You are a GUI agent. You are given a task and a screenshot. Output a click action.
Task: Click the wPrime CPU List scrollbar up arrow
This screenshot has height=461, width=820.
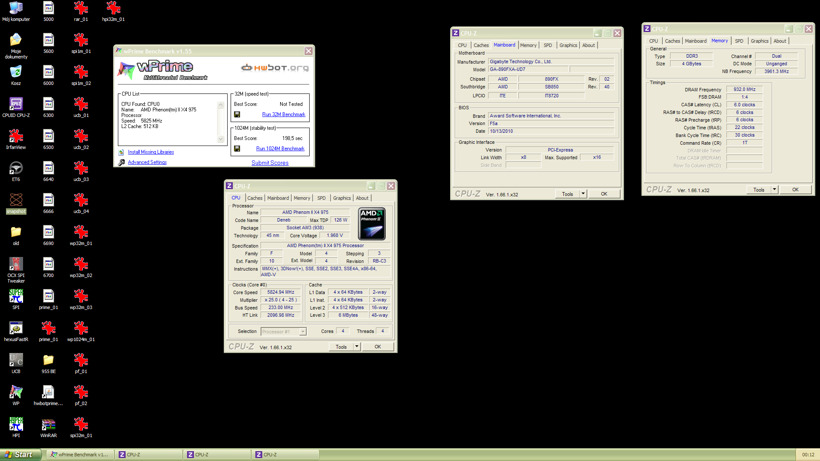[x=220, y=105]
